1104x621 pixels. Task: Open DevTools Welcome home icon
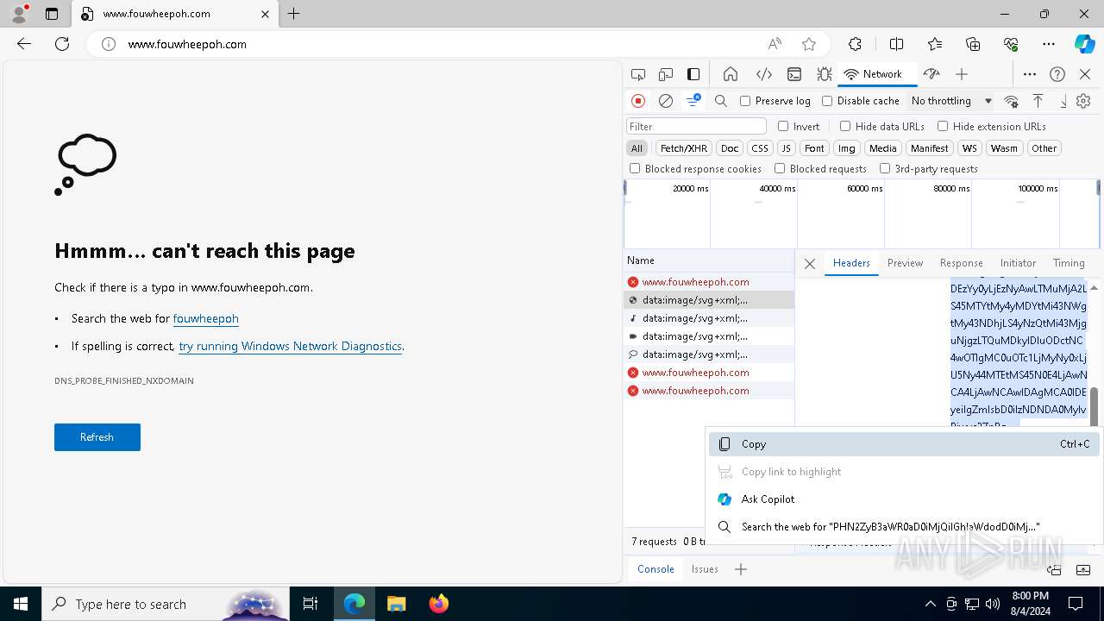coord(731,74)
